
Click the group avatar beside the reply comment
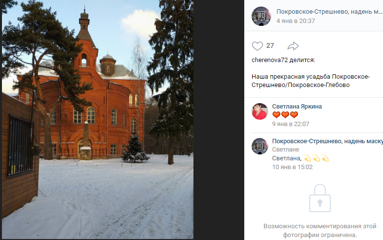point(260,146)
